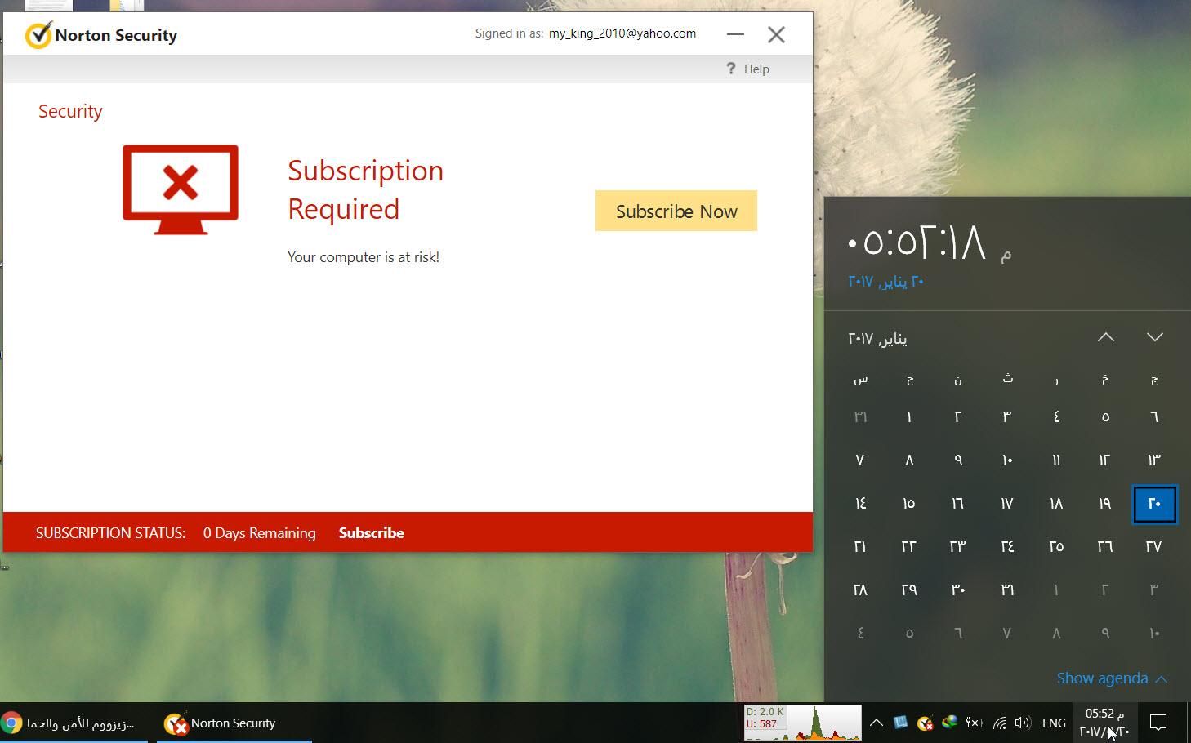Click the SUBSCRIPTION STATUS label

click(x=110, y=532)
